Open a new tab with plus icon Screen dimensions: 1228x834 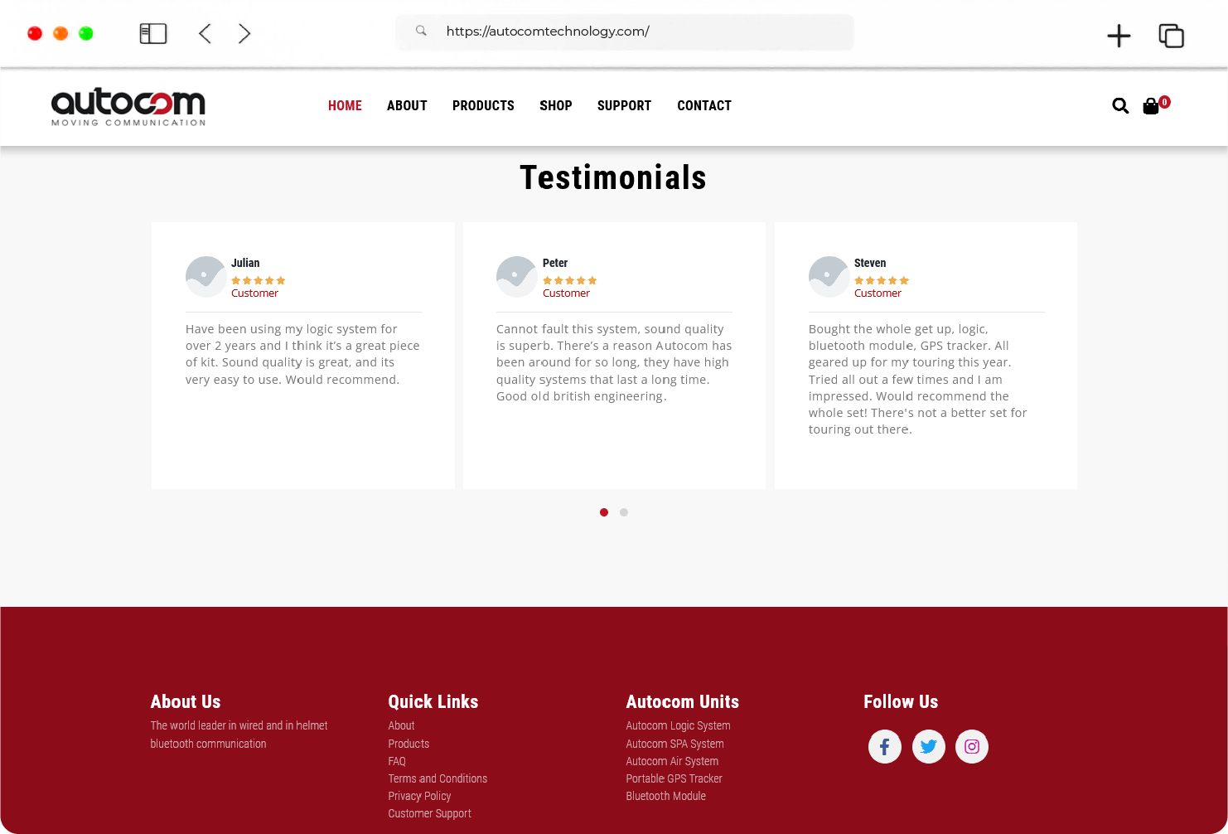coord(1119,36)
